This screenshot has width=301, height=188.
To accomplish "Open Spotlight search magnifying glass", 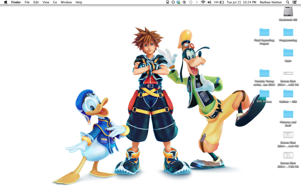I will point(287,2).
